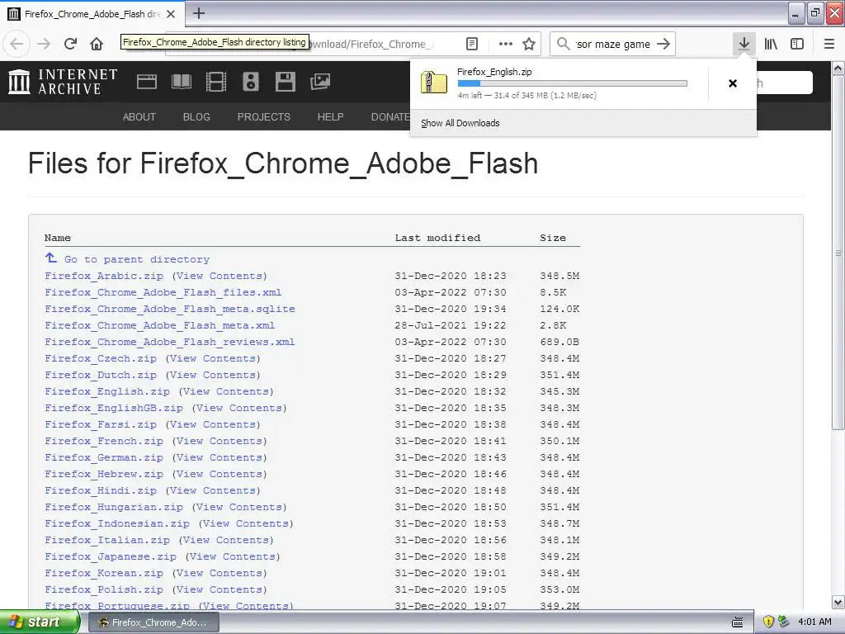Click the search box with maze game text

point(613,44)
